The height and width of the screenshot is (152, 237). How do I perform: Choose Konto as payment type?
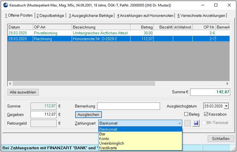click(x=140, y=138)
